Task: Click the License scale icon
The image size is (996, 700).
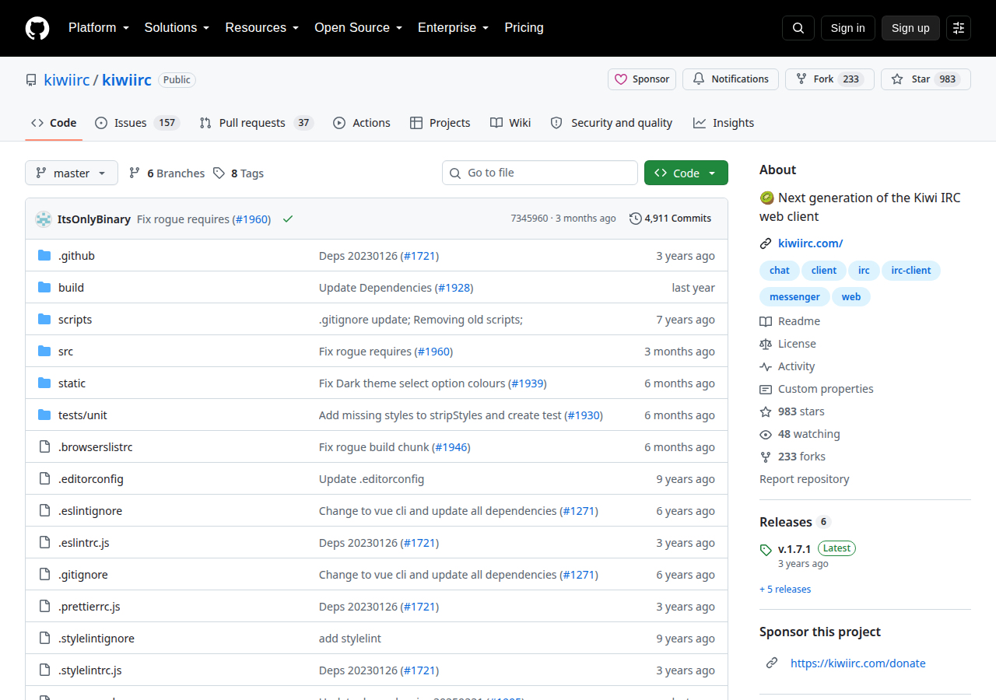Action: [x=766, y=344]
